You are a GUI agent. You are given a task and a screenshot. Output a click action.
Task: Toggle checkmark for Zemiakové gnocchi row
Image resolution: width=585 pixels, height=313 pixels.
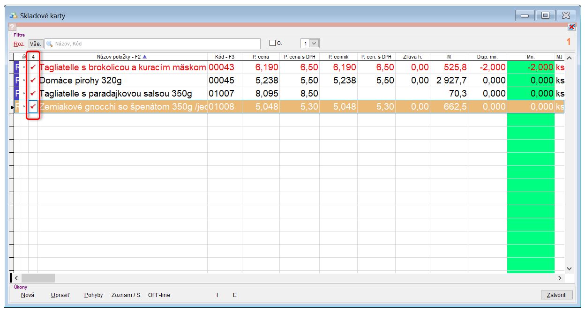(33, 107)
